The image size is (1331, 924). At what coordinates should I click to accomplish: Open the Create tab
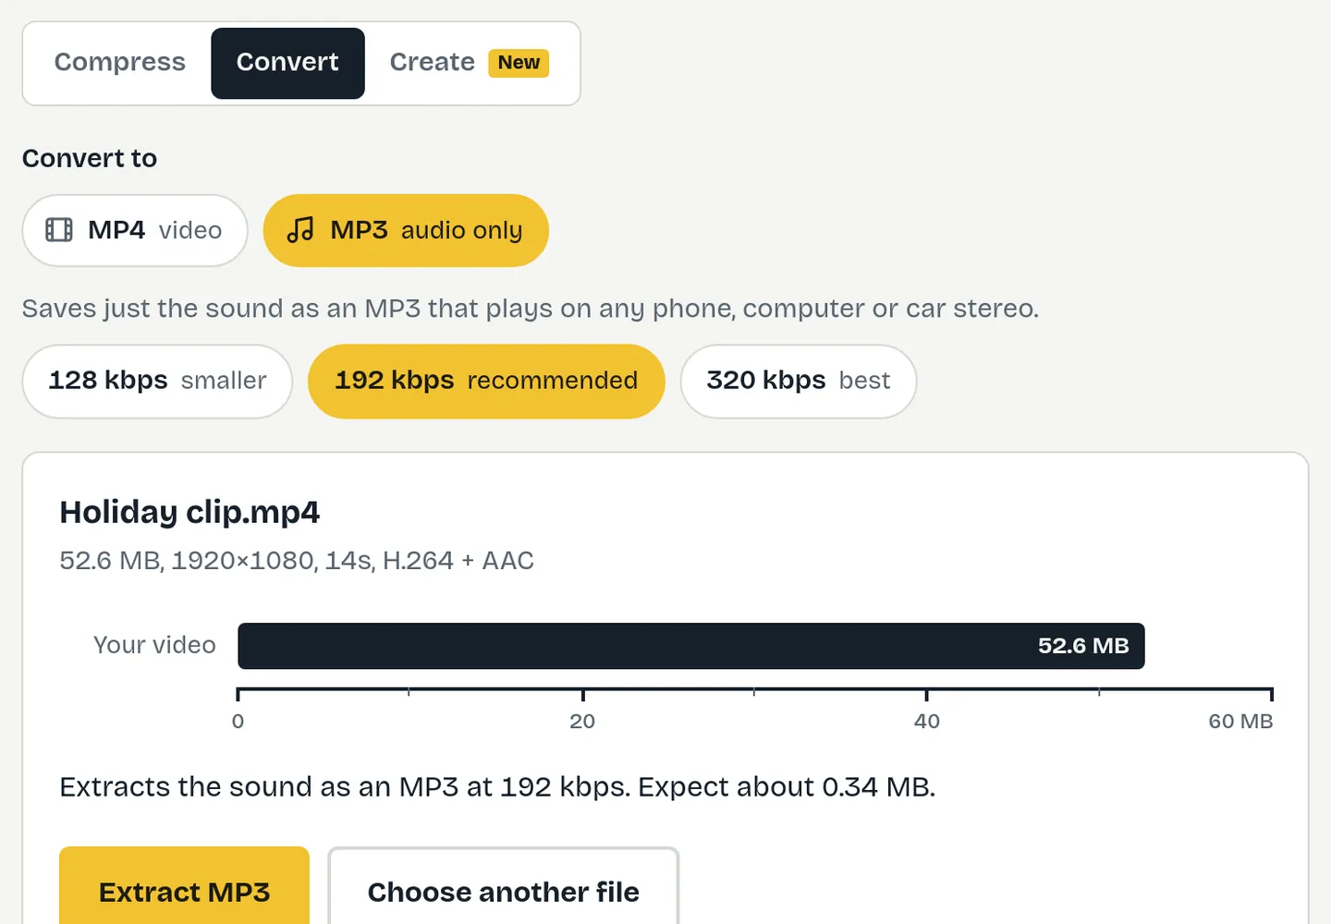click(x=469, y=63)
